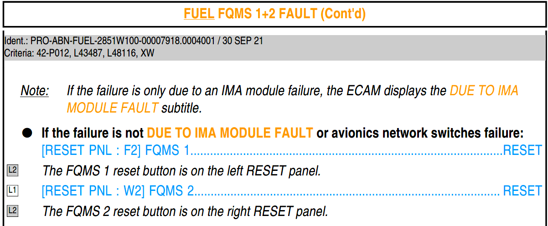Click orange "DUE TO IMA MODULE FAULT" in bullet line
548x226 pixels.
[x=230, y=133]
